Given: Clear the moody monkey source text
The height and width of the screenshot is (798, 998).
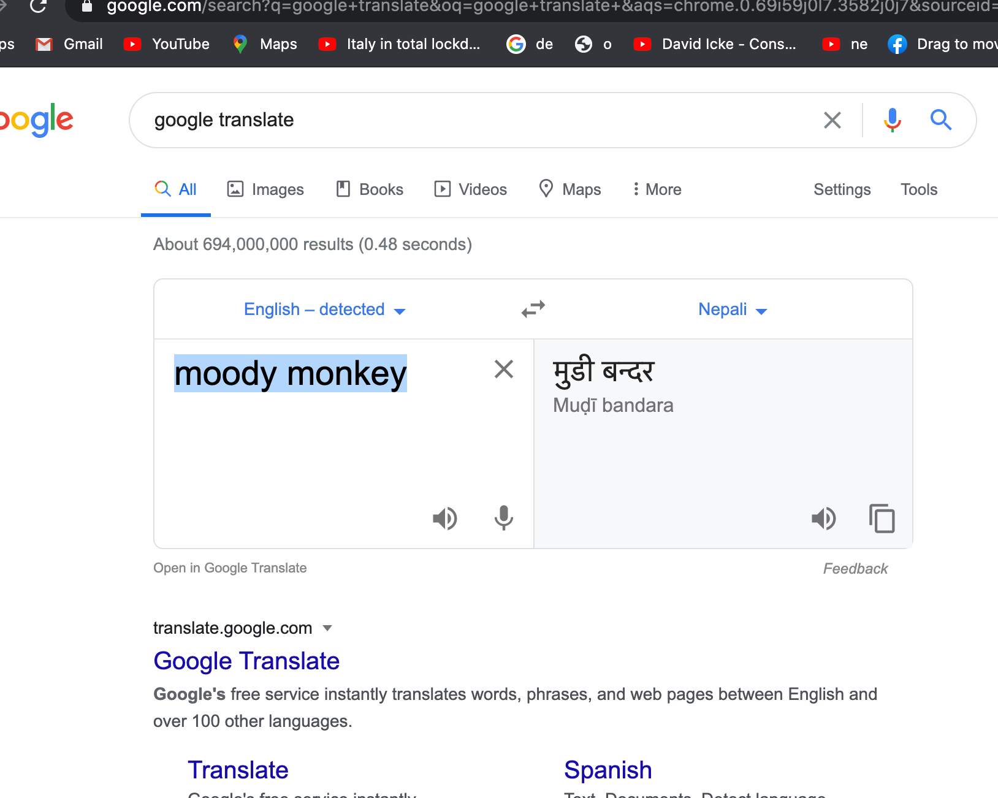Looking at the screenshot, I should 504,369.
